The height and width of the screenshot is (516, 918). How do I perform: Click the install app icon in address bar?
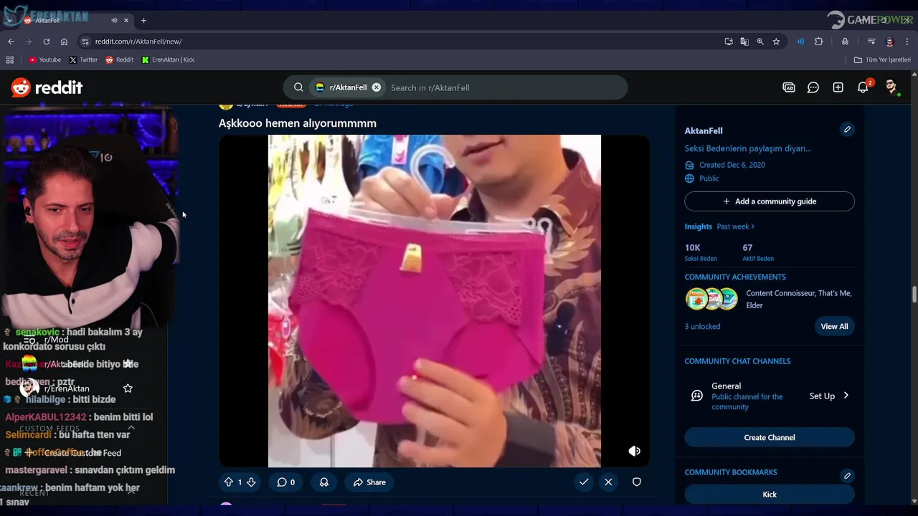pyautogui.click(x=729, y=42)
